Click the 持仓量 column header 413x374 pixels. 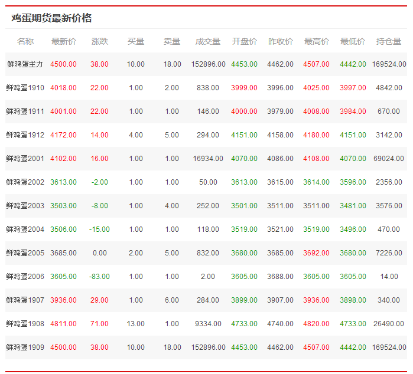[389, 41]
